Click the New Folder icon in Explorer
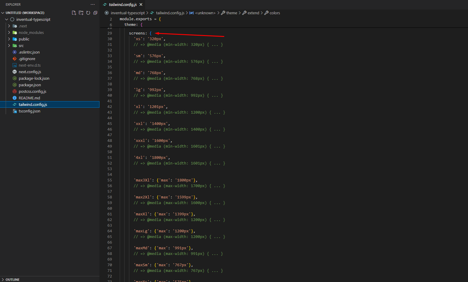This screenshot has height=282, width=468. [x=81, y=13]
